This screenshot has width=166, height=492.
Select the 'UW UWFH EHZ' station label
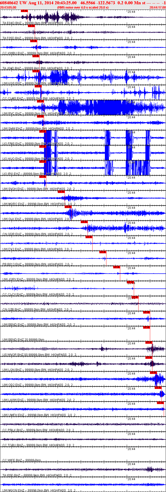pyautogui.click(x=14, y=415)
